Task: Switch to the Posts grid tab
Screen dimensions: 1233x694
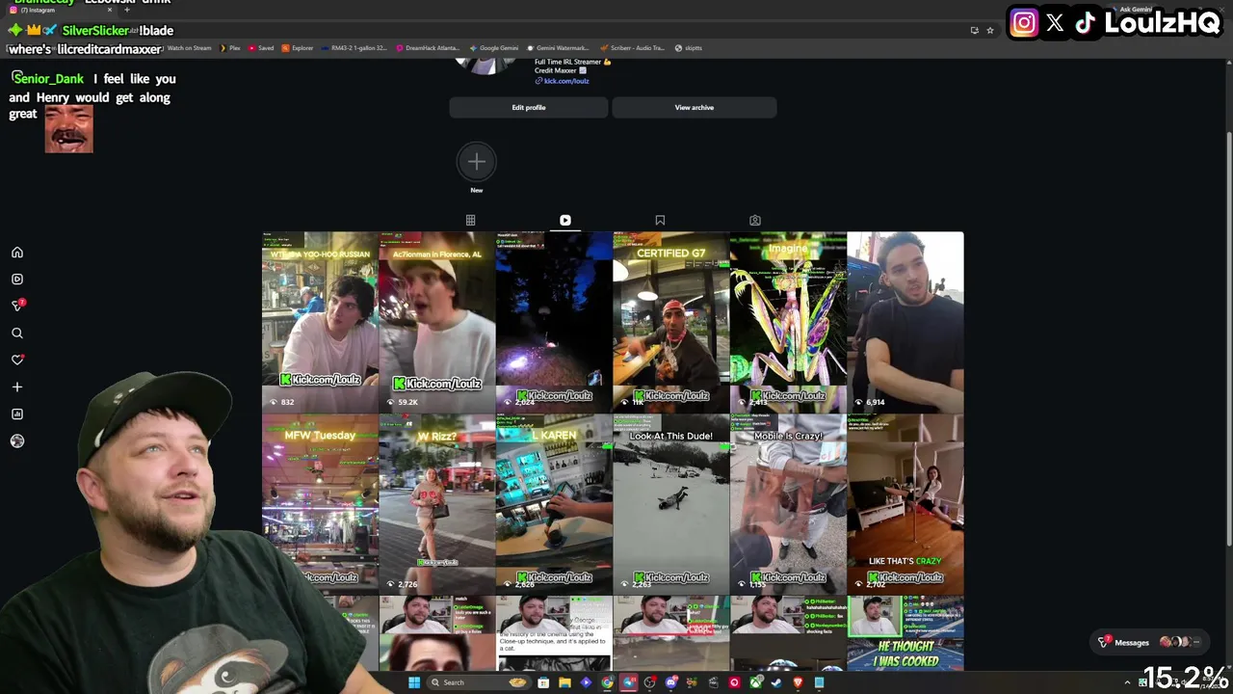Action: [470, 221]
